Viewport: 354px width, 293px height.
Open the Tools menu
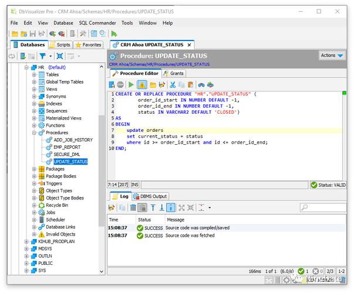(x=127, y=23)
